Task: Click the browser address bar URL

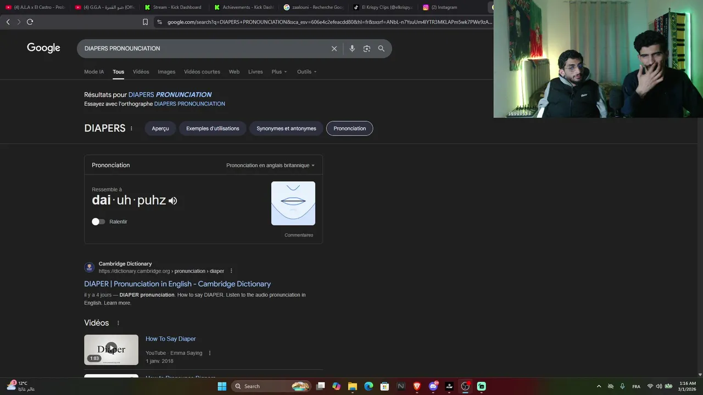Action: pyautogui.click(x=330, y=22)
